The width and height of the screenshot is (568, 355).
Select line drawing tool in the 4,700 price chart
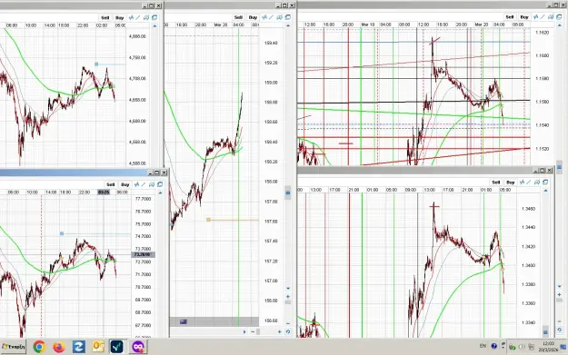138,18
